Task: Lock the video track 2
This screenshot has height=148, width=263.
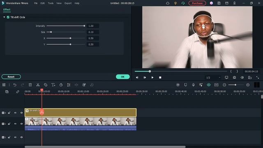Action: click(x=9, y=124)
